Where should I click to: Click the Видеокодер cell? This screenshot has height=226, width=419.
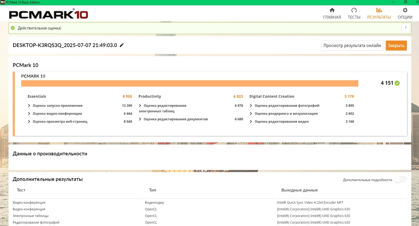click(154, 203)
